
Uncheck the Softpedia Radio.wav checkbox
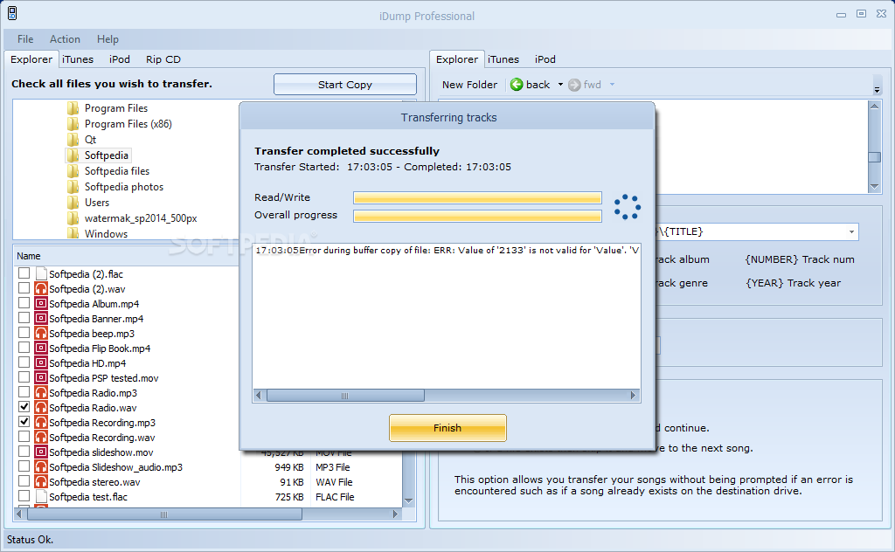pos(24,407)
